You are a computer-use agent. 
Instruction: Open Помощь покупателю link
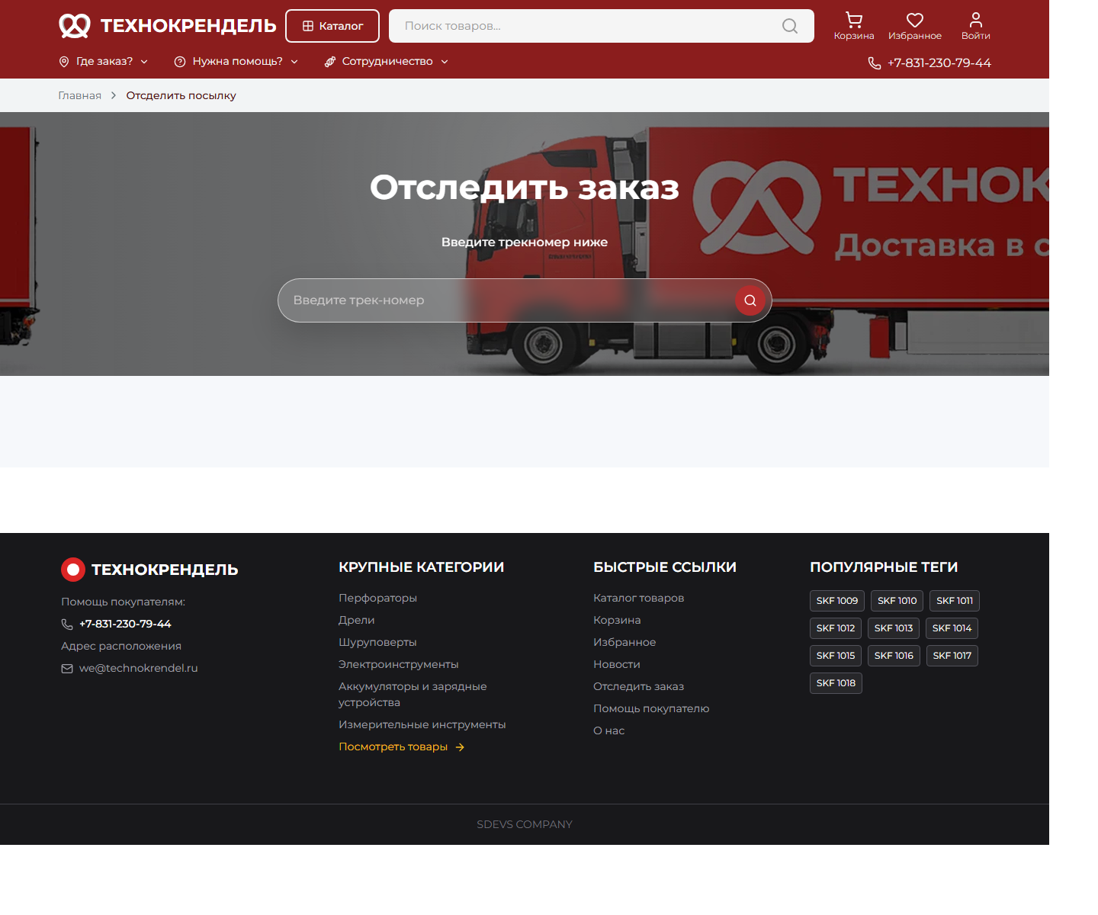tap(651, 708)
